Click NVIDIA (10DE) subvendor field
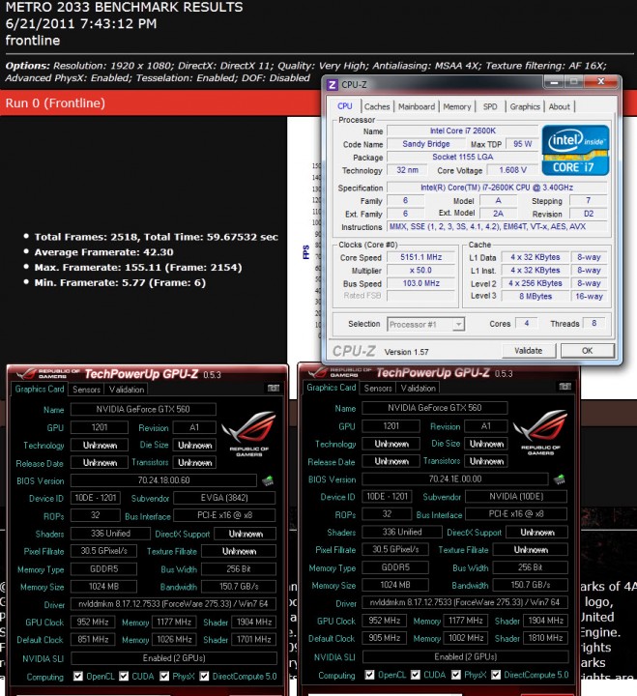This screenshot has width=637, height=696. tap(516, 496)
